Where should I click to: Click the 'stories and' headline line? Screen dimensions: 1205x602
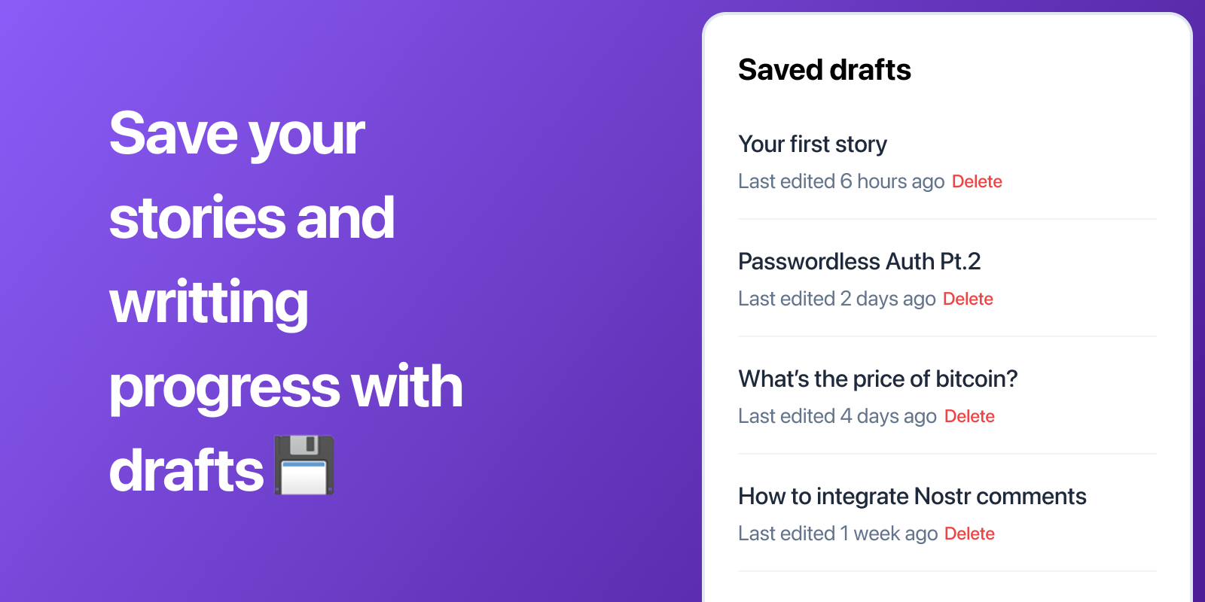click(252, 218)
